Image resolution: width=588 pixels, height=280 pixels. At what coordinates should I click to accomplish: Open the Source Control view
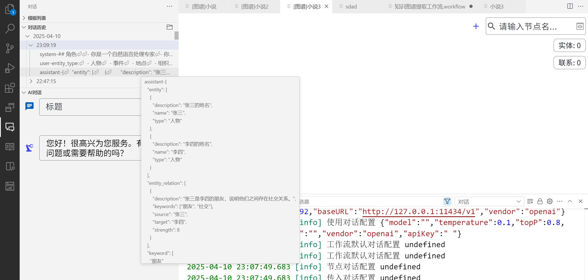[10, 48]
